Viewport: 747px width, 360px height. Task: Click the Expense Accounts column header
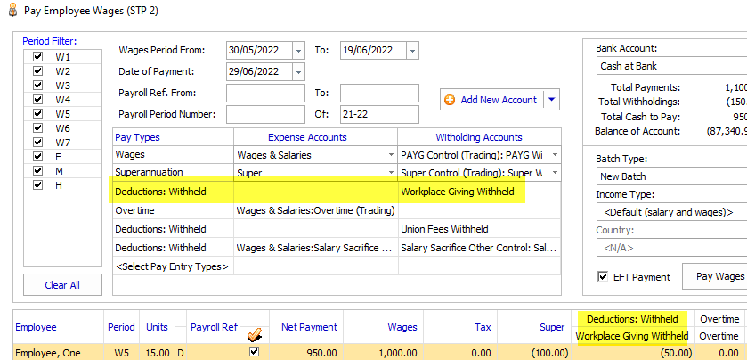point(315,137)
